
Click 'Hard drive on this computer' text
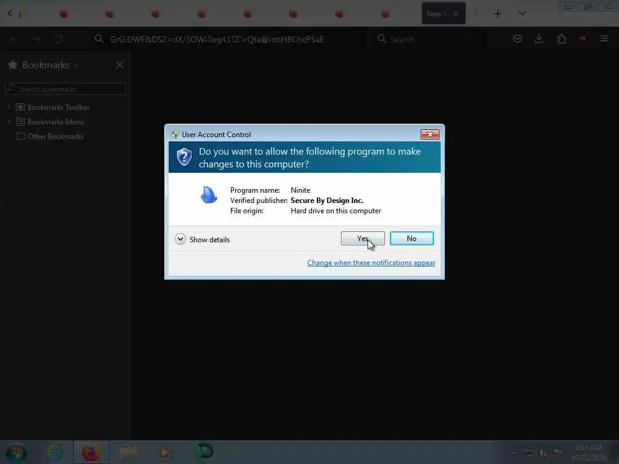pos(336,211)
